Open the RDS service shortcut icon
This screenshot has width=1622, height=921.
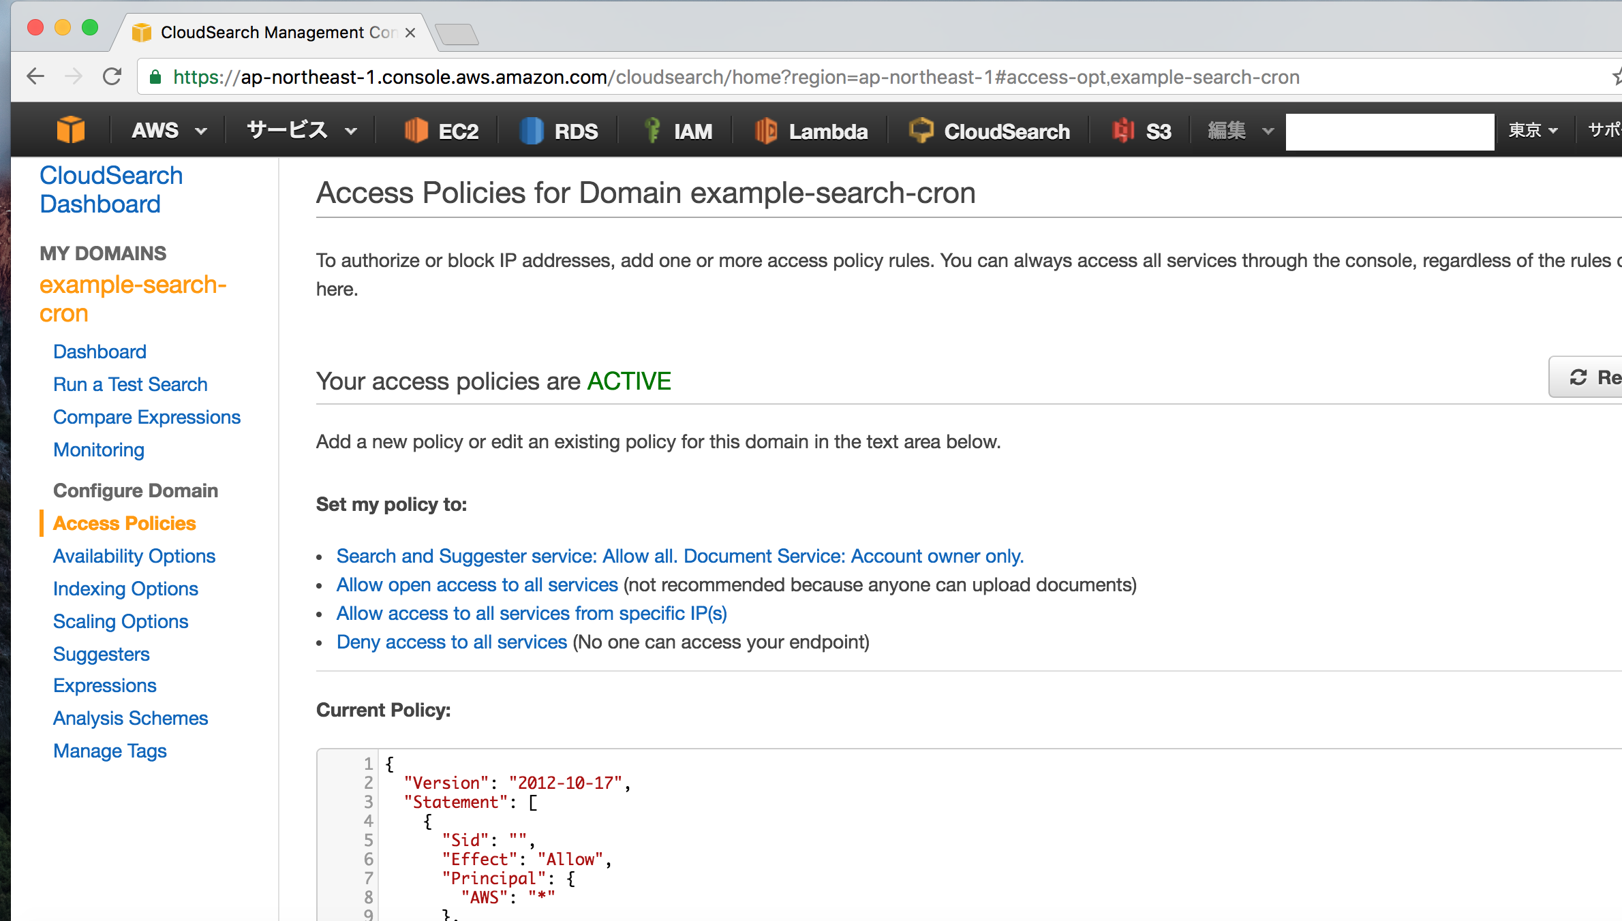coord(532,130)
